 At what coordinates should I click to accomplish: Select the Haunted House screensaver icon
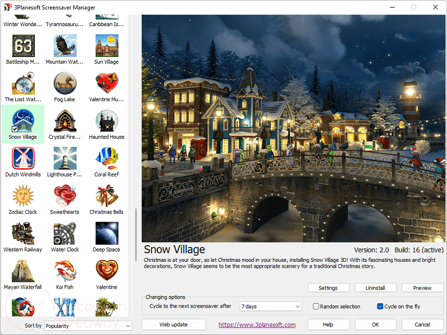107,121
